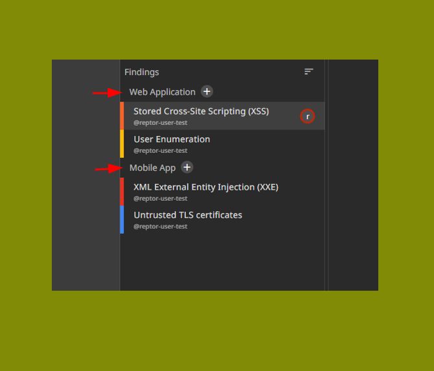
Task: Click the vertical panel divider right of findings
Action: [326, 175]
